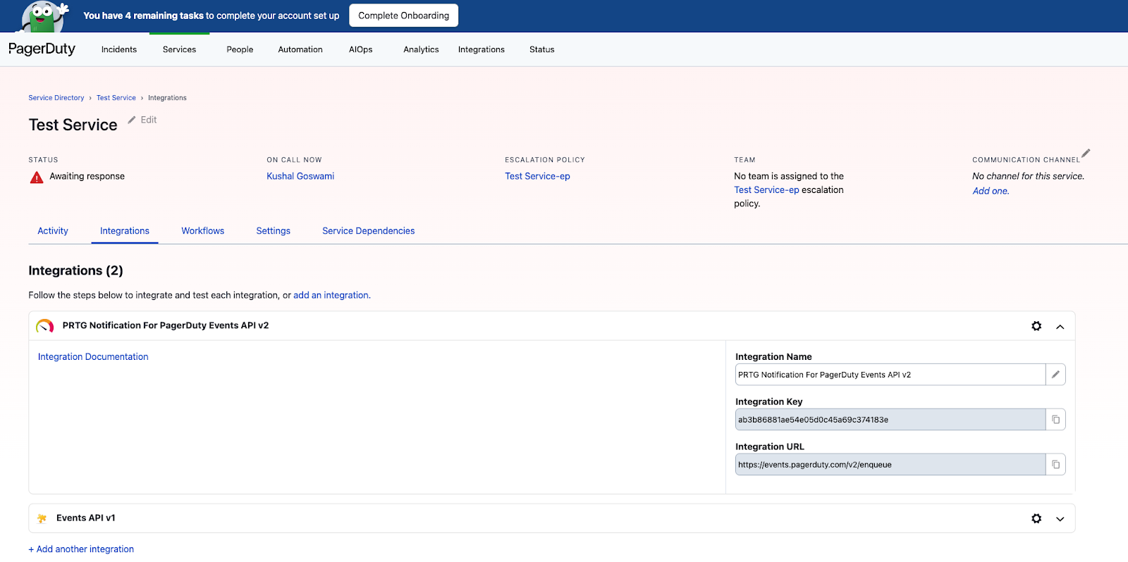Click the PRTG gauge logo icon

coord(45,326)
